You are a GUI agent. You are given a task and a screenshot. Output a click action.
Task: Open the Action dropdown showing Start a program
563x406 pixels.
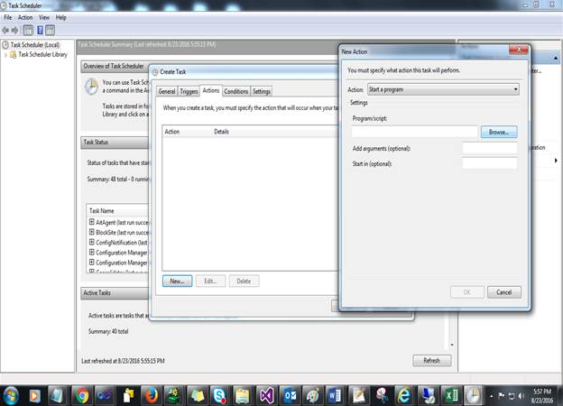443,89
